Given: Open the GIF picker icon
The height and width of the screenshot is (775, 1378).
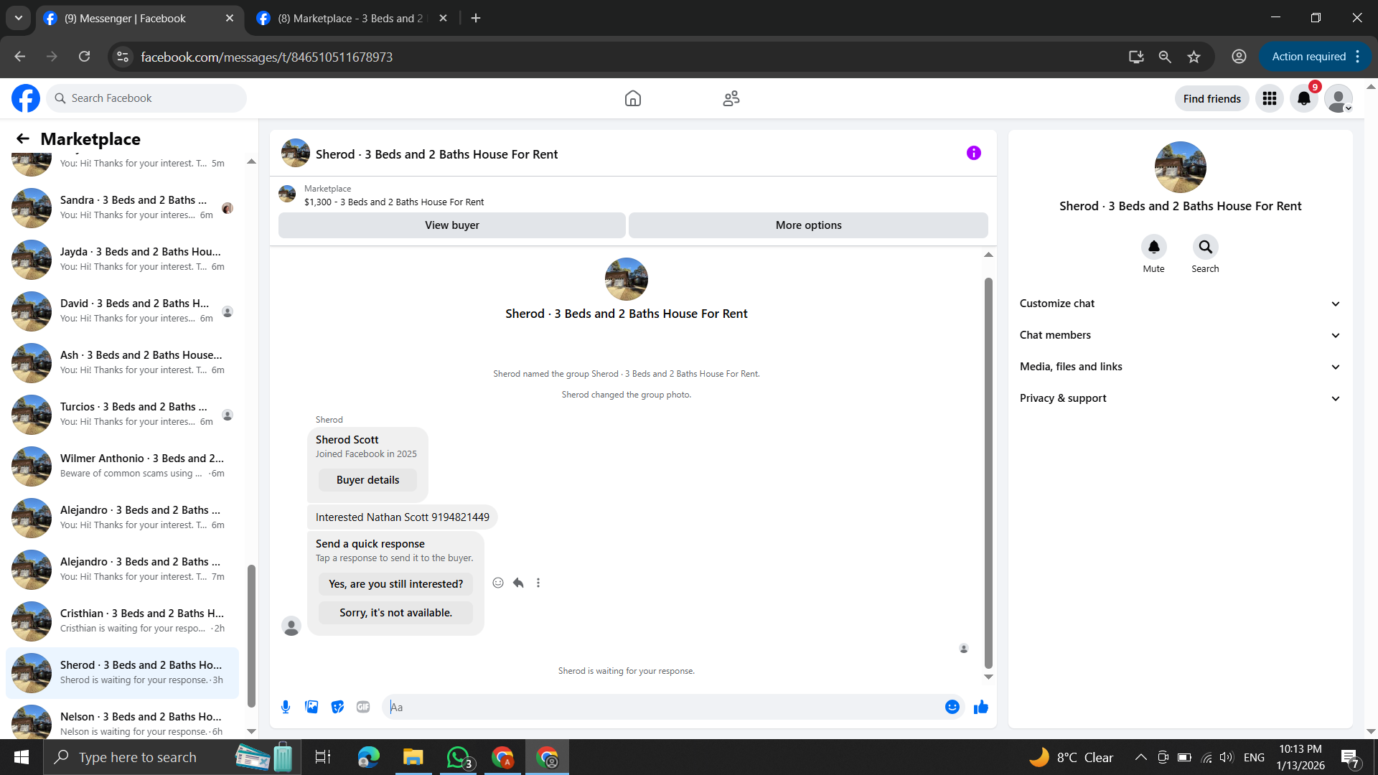Looking at the screenshot, I should point(363,707).
